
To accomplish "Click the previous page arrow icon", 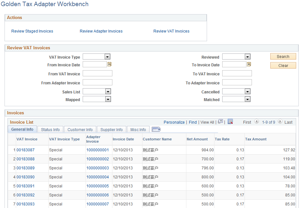I will click(x=257, y=122).
